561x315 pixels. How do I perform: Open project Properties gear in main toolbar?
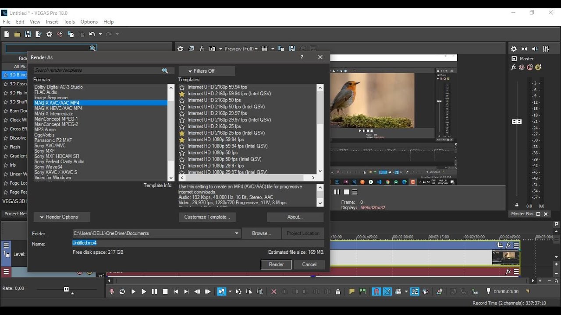[49, 34]
